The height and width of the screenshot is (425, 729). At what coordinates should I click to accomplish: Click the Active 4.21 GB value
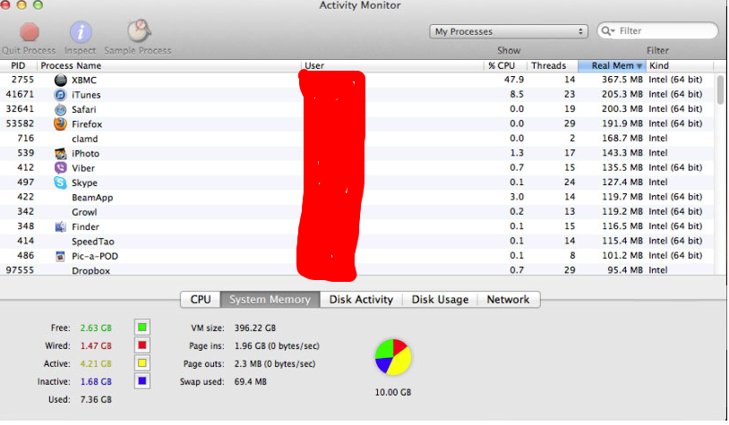(96, 363)
